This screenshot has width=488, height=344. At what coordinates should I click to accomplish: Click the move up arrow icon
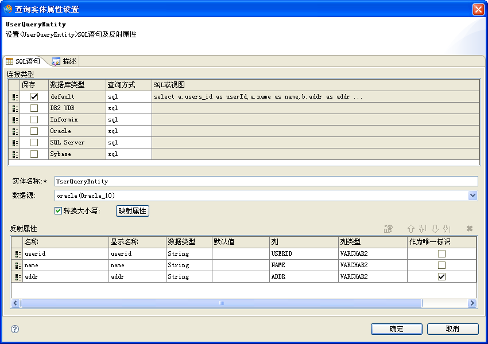tap(410, 229)
